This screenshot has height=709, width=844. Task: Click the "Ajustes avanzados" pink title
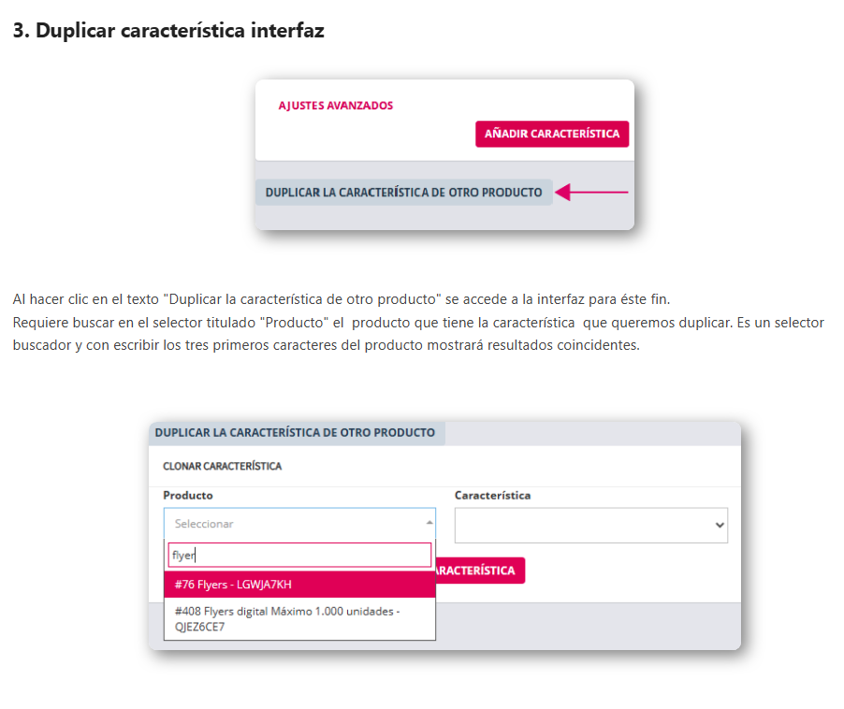click(x=335, y=106)
